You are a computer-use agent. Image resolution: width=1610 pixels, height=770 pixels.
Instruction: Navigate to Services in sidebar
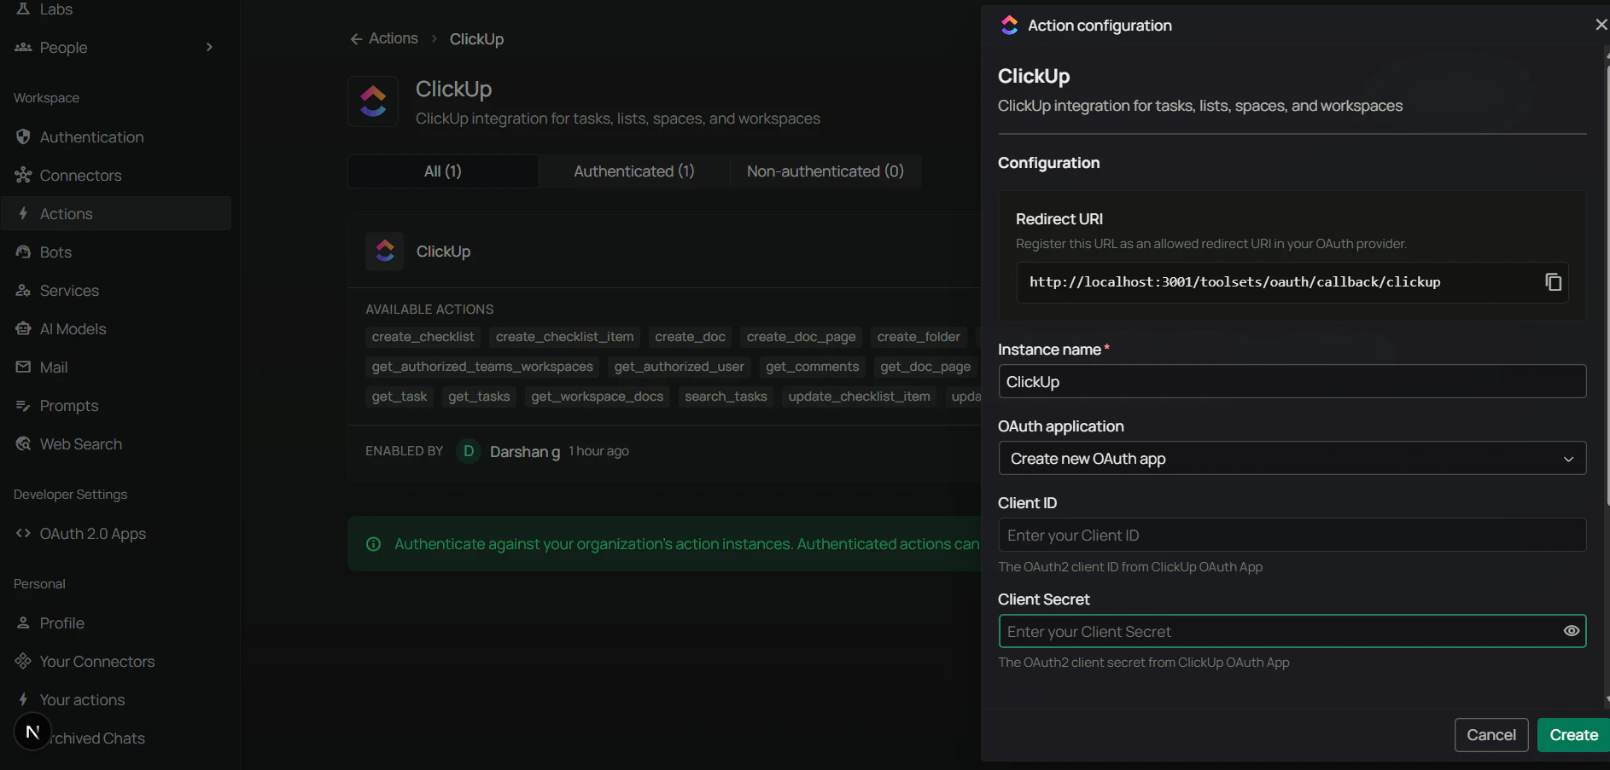point(68,290)
